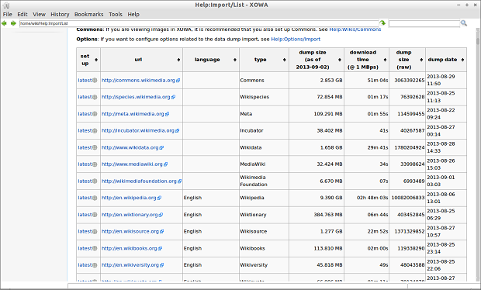Click in the search box at top right
The width and height of the screenshot is (481, 290).
(x=424, y=23)
